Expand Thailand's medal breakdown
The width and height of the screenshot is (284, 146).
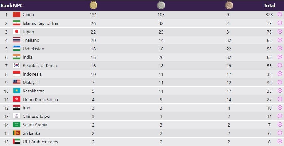point(280,40)
